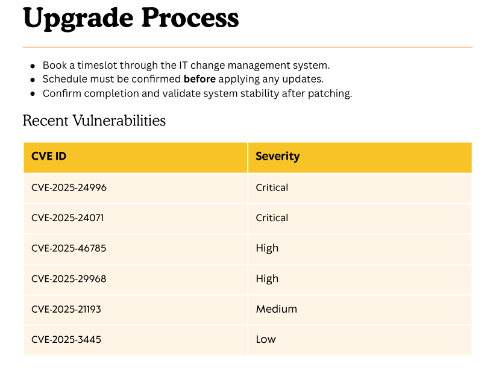
Task: Click the orange divider line under the heading
Action: 247,47
